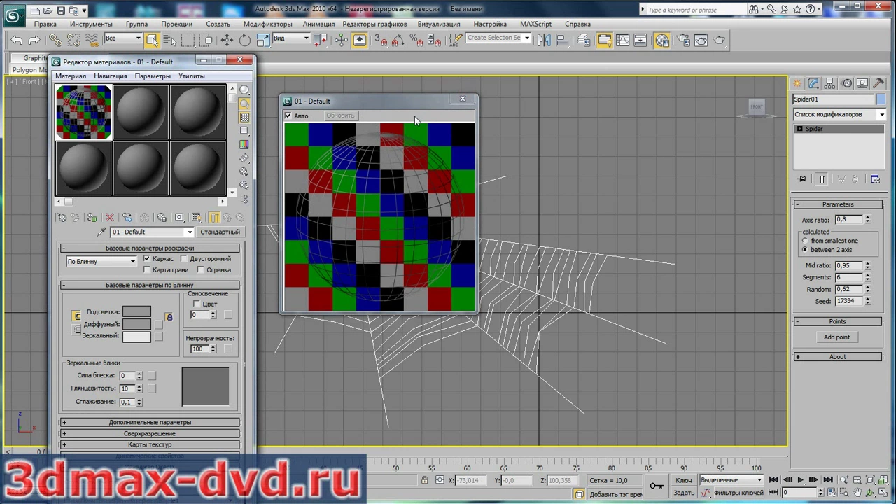Open Навигация menu in Material Editor

(111, 76)
